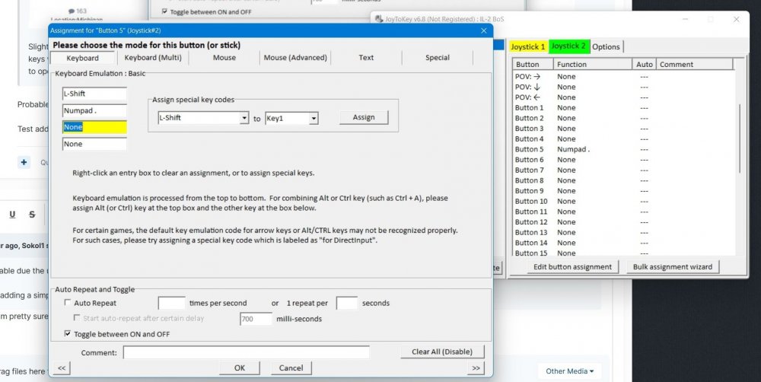Select the Button 10 row
Screen dimensions: 761x382
tap(622, 202)
